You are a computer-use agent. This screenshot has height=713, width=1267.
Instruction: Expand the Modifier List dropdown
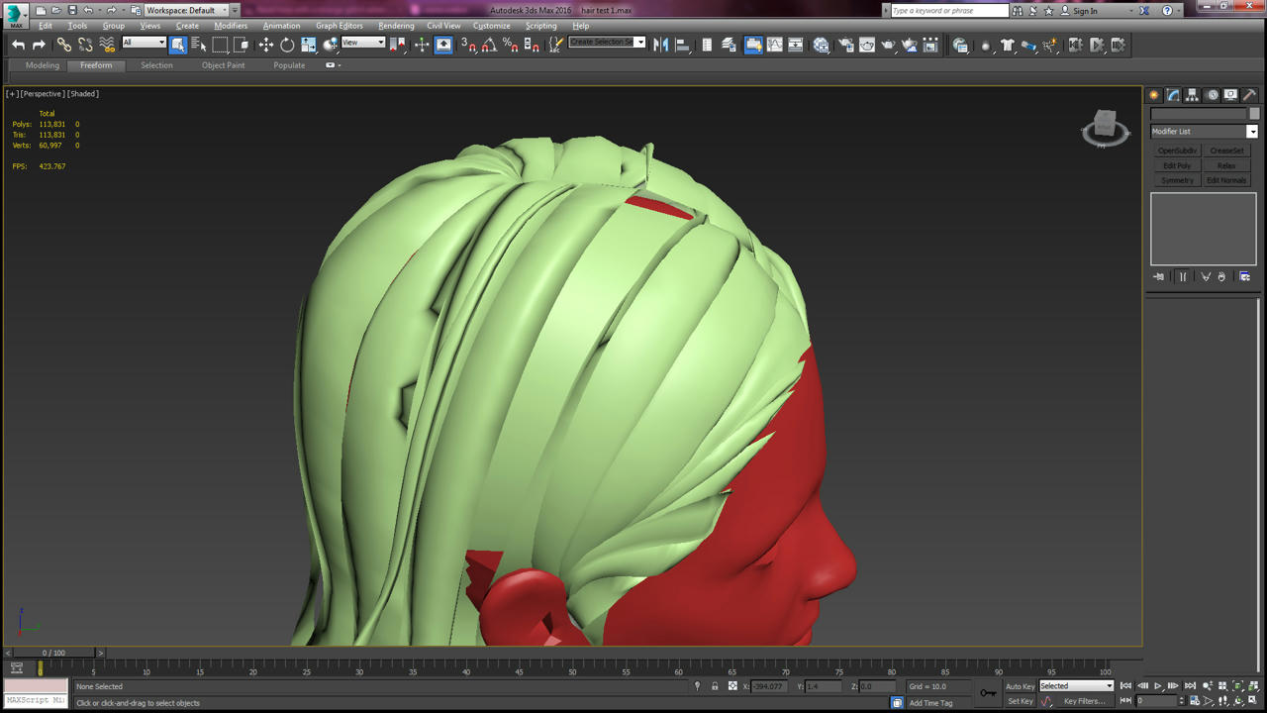[x=1252, y=132]
